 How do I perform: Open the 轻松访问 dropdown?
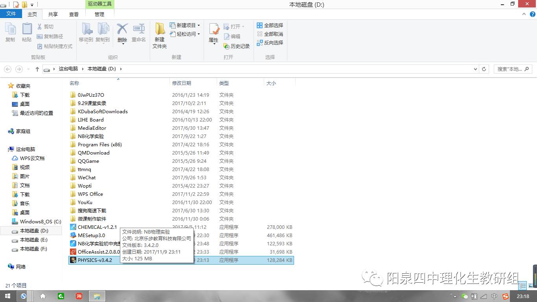(x=185, y=34)
